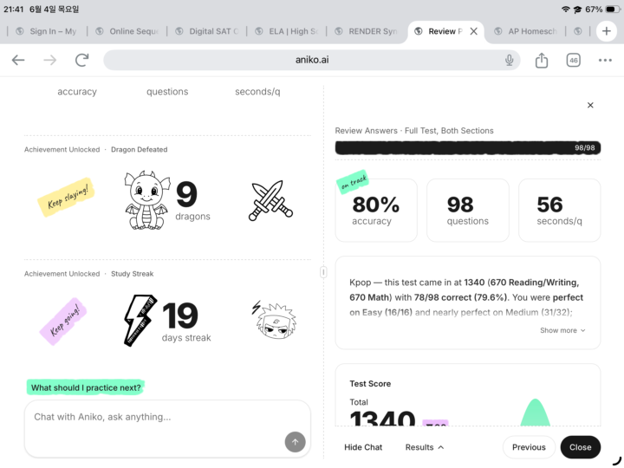Send chat message with arrow button

(x=295, y=442)
